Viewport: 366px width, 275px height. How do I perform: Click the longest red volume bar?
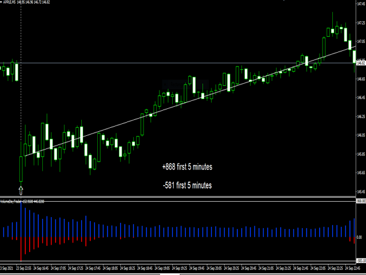coord(21,249)
